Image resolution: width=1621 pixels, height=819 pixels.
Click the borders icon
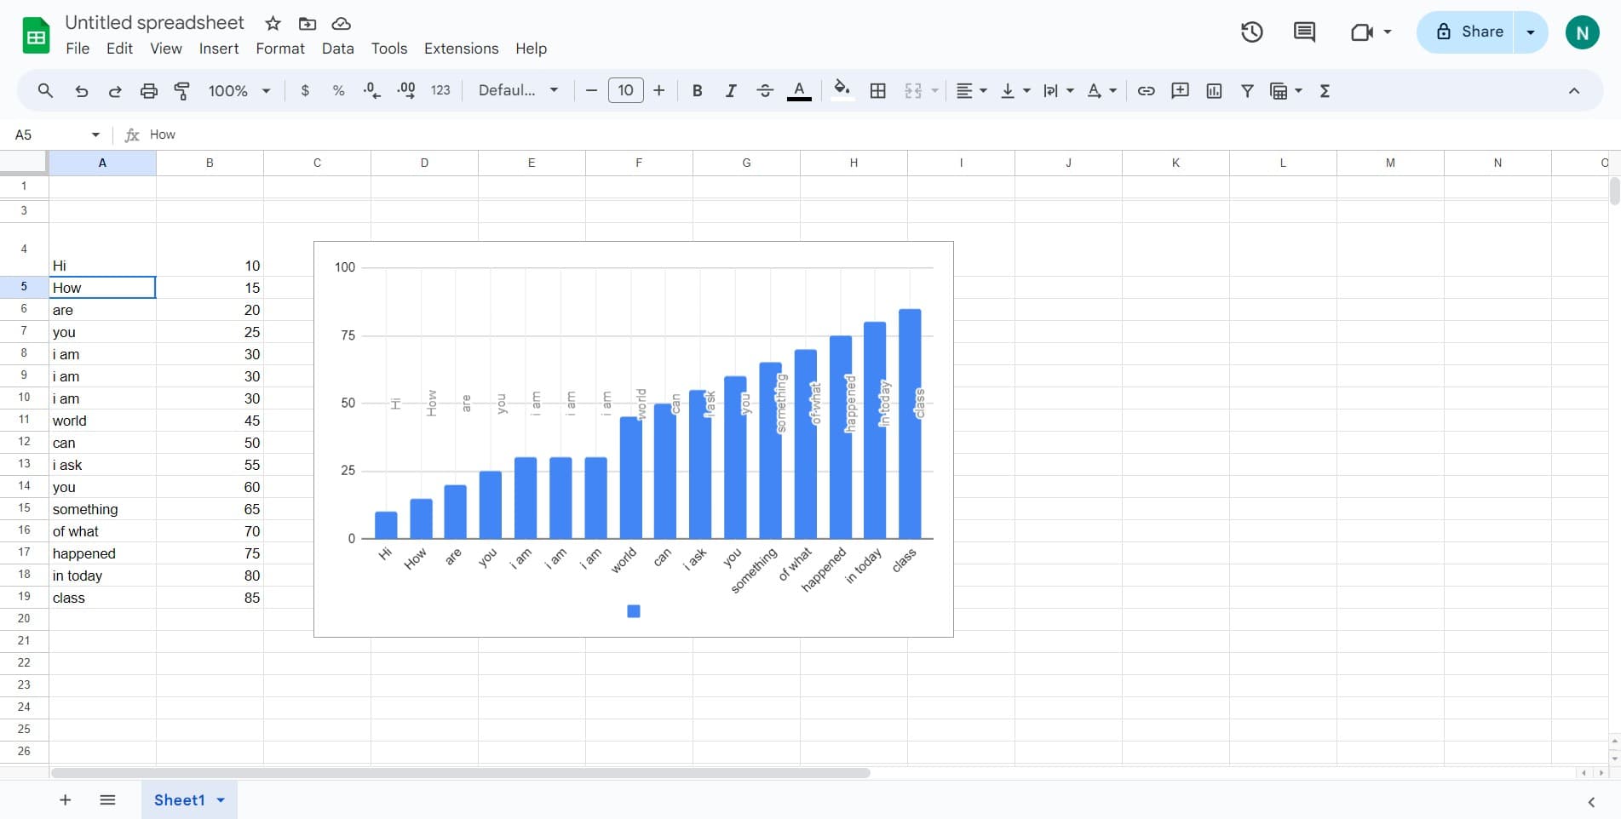tap(878, 90)
